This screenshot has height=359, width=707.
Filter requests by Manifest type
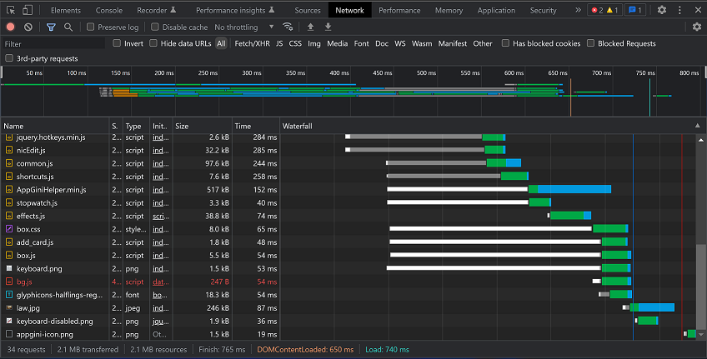[x=453, y=43]
